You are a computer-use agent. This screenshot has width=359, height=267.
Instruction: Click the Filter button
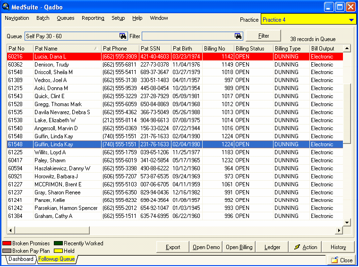(x=263, y=36)
